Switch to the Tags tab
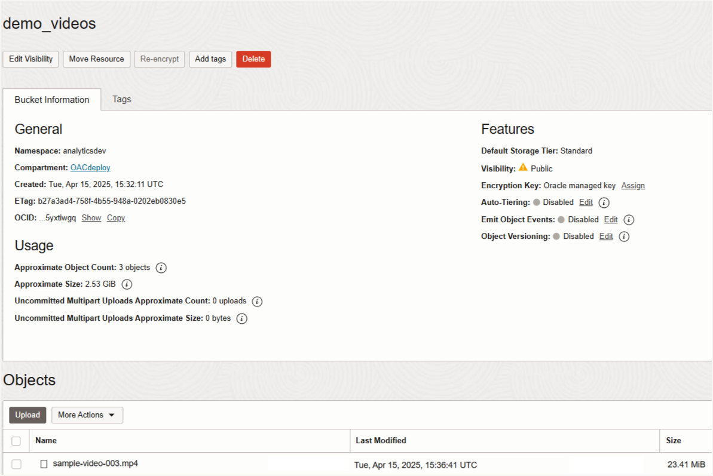Screen dimensions: 713x476 121,99
